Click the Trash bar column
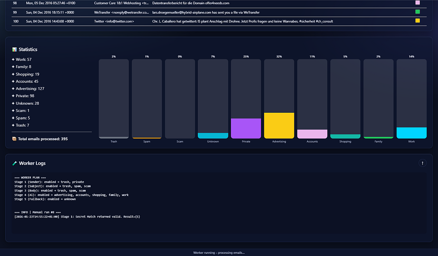The image size is (438, 256). [114, 99]
